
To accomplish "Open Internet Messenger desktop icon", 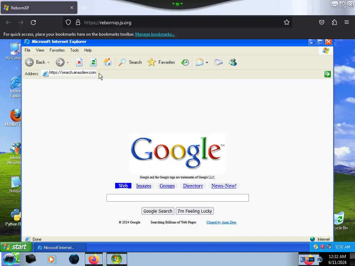I will pos(15,153).
